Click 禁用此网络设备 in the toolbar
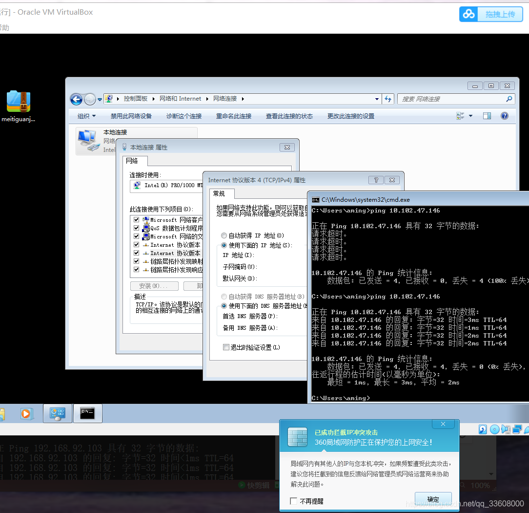 [x=131, y=116]
